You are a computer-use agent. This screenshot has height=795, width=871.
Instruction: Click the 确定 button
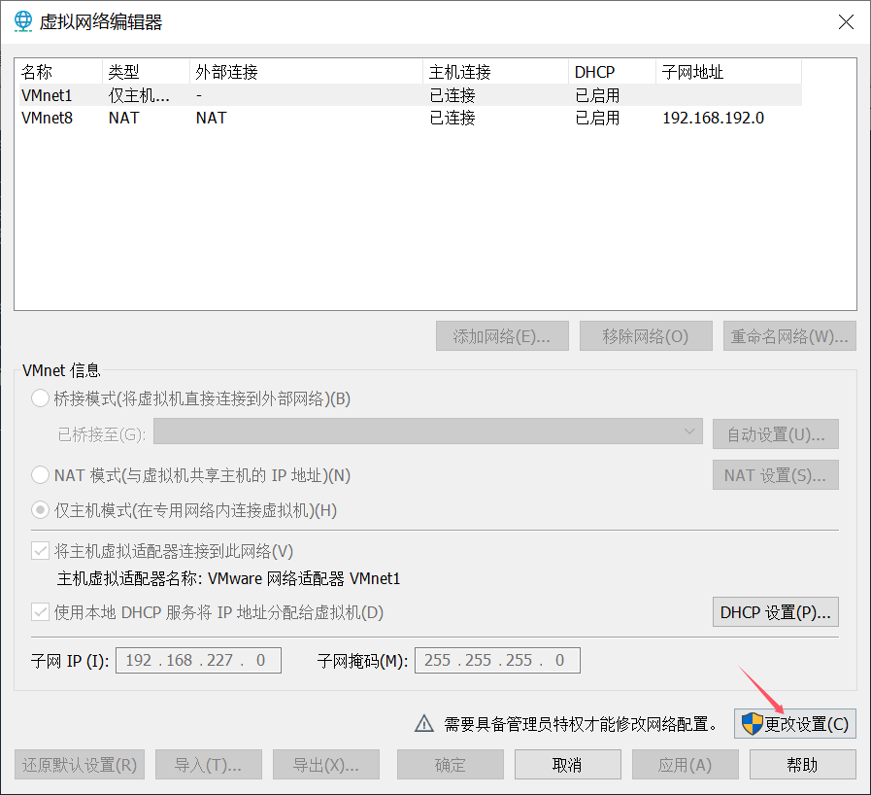(x=450, y=765)
